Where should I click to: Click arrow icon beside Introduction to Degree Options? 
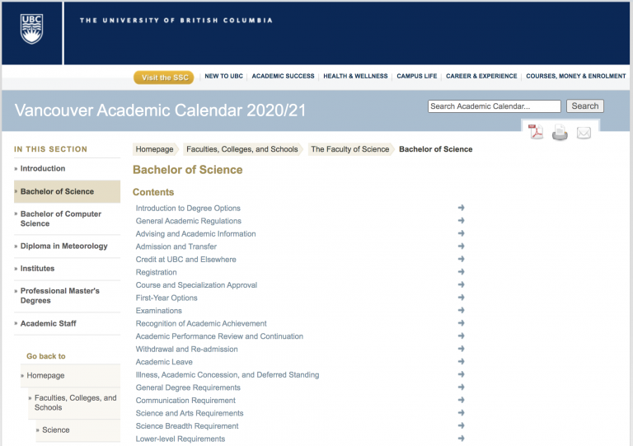(x=462, y=208)
